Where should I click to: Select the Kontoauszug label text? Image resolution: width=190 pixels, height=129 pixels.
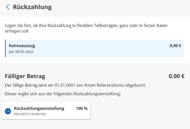click(x=22, y=46)
